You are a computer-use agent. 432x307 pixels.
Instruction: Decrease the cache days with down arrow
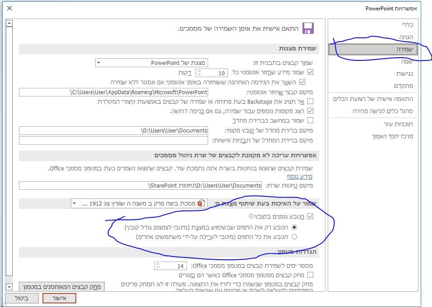[158, 268]
